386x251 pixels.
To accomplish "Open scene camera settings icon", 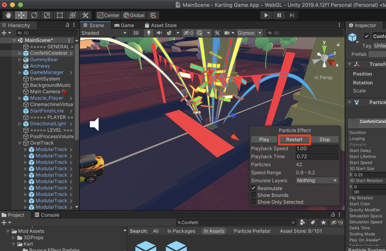I will 227,33.
